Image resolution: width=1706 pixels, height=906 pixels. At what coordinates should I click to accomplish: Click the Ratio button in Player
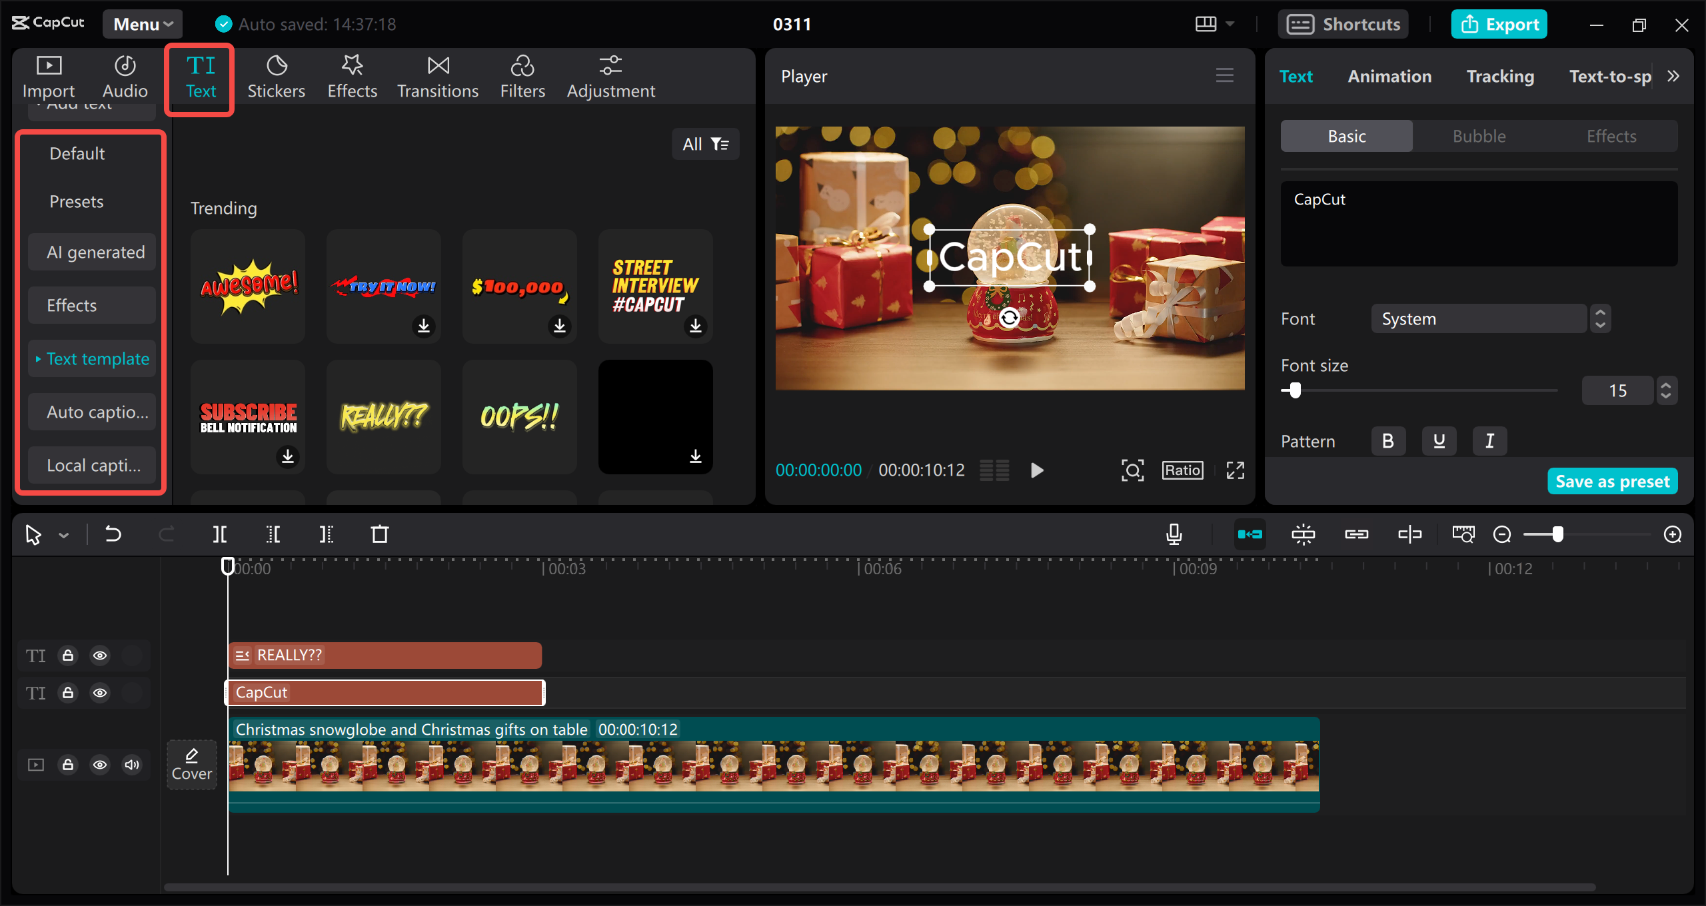[1183, 470]
